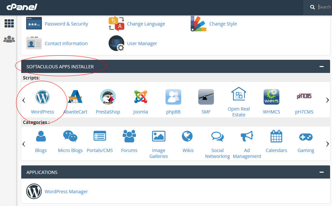The image size is (332, 206).
Task: Select the Joomla script icon
Action: click(141, 97)
